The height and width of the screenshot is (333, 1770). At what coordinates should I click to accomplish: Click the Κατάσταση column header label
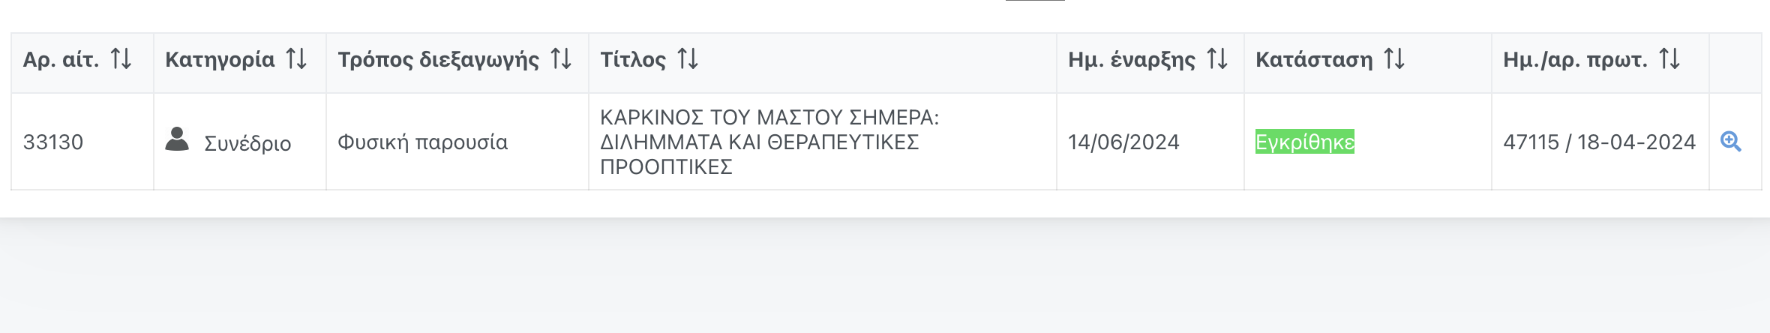click(1314, 59)
